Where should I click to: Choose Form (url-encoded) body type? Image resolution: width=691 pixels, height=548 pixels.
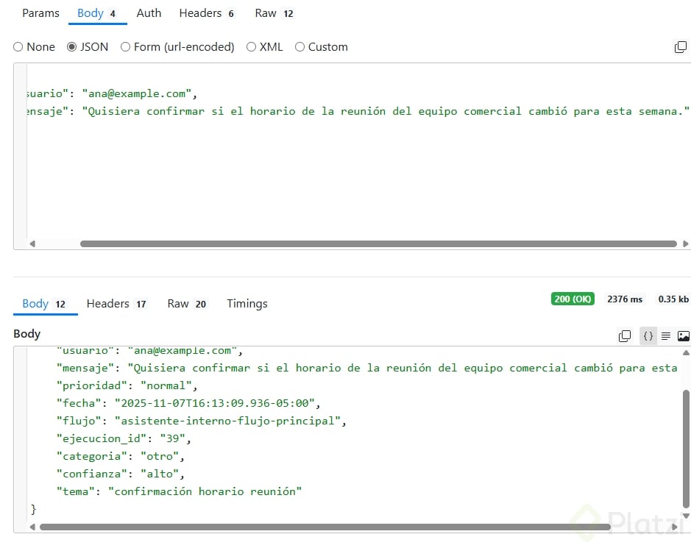pos(126,47)
